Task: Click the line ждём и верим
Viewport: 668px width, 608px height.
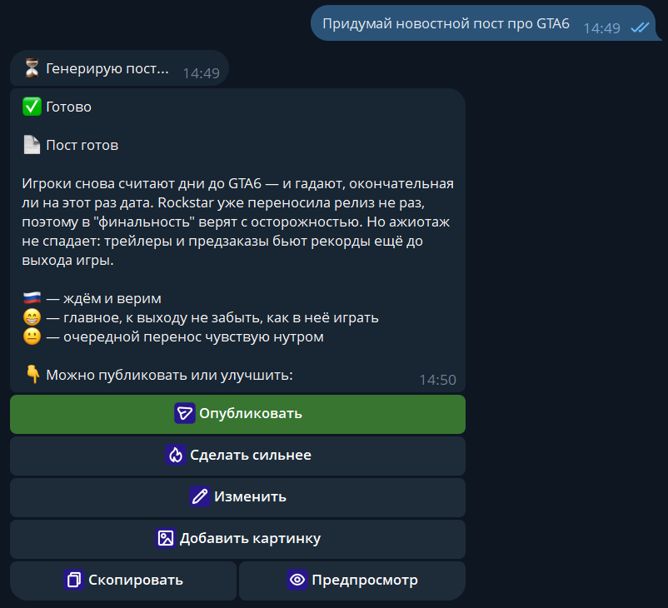Action: pyautogui.click(x=104, y=298)
